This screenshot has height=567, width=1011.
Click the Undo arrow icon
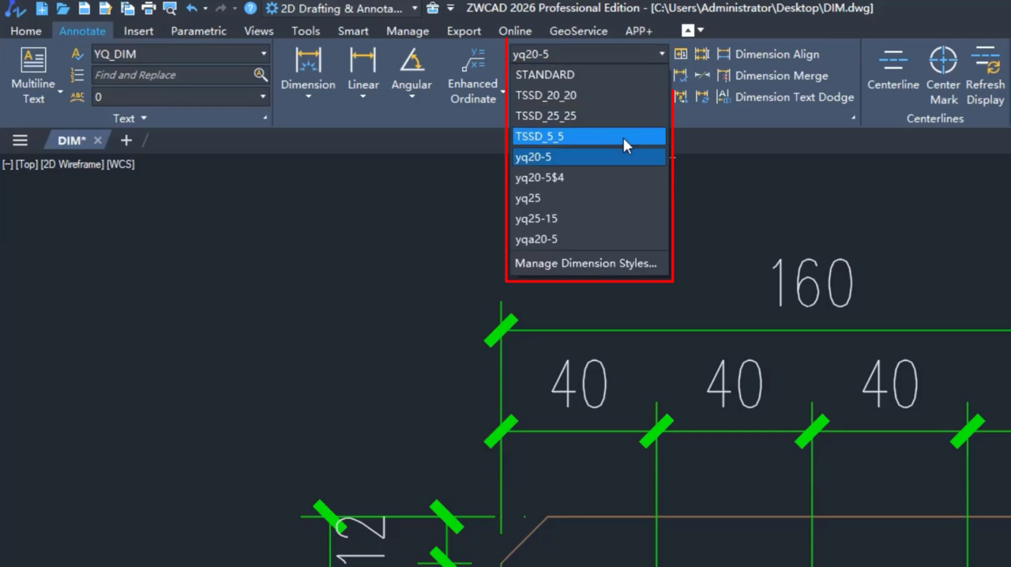pos(192,9)
